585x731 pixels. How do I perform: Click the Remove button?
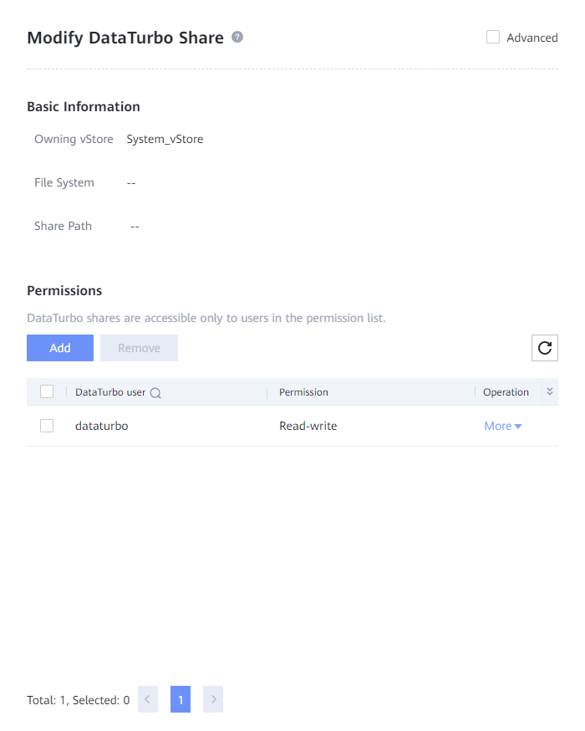coord(139,348)
